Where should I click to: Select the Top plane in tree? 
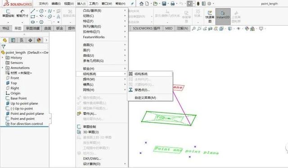pos(11,83)
